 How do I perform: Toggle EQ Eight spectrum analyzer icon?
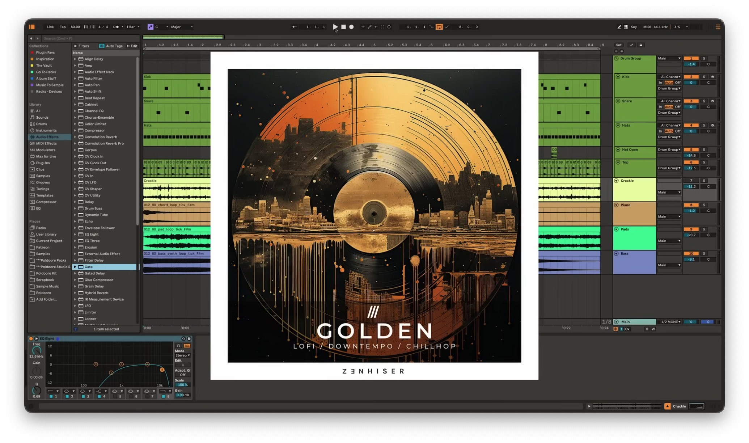coord(187,346)
